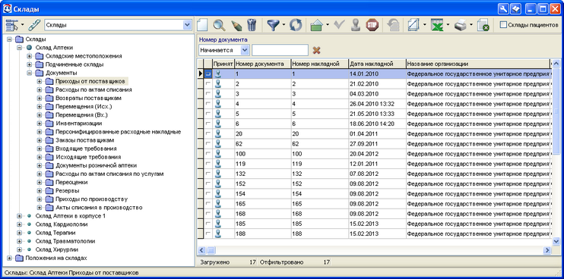Click the funnel filter icon
The image size is (564, 279).
point(273,25)
